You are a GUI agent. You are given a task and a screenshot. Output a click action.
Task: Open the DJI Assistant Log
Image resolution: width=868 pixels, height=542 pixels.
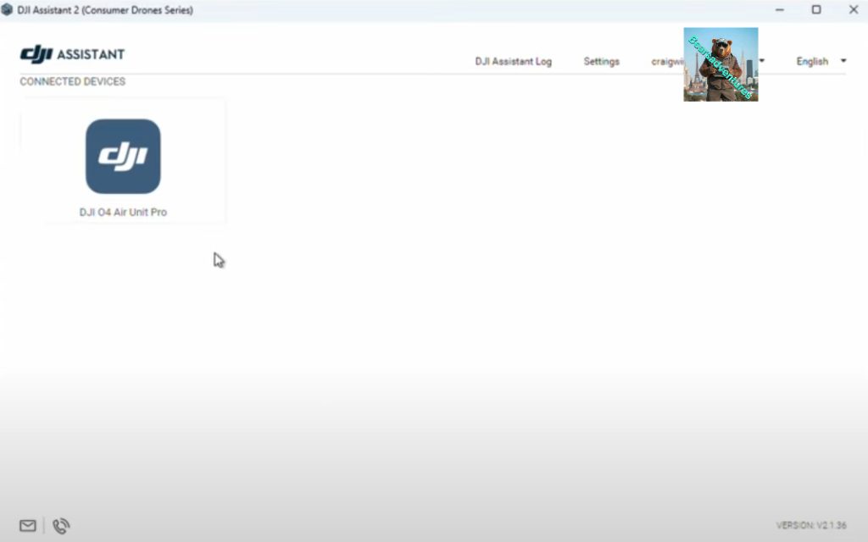pyautogui.click(x=513, y=62)
